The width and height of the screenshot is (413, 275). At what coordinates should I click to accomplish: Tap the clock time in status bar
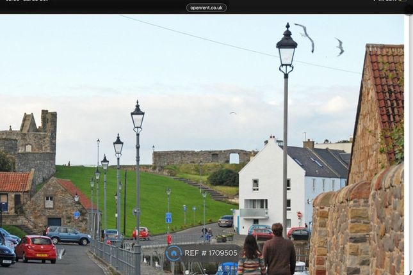[x=12, y=1]
